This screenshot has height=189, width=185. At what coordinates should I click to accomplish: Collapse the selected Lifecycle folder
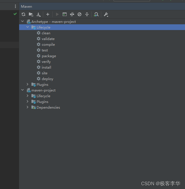(28, 27)
